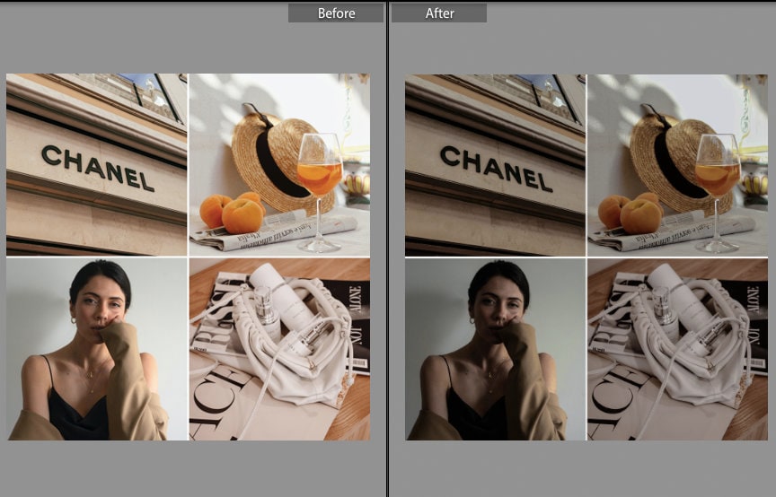The image size is (776, 497).
Task: Select the Chanel sign photo in After
Action: click(x=496, y=165)
